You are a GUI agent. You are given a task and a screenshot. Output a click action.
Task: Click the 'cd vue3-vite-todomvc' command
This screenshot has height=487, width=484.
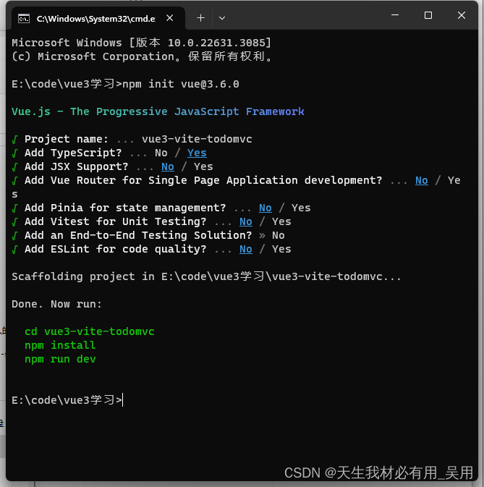coord(90,331)
